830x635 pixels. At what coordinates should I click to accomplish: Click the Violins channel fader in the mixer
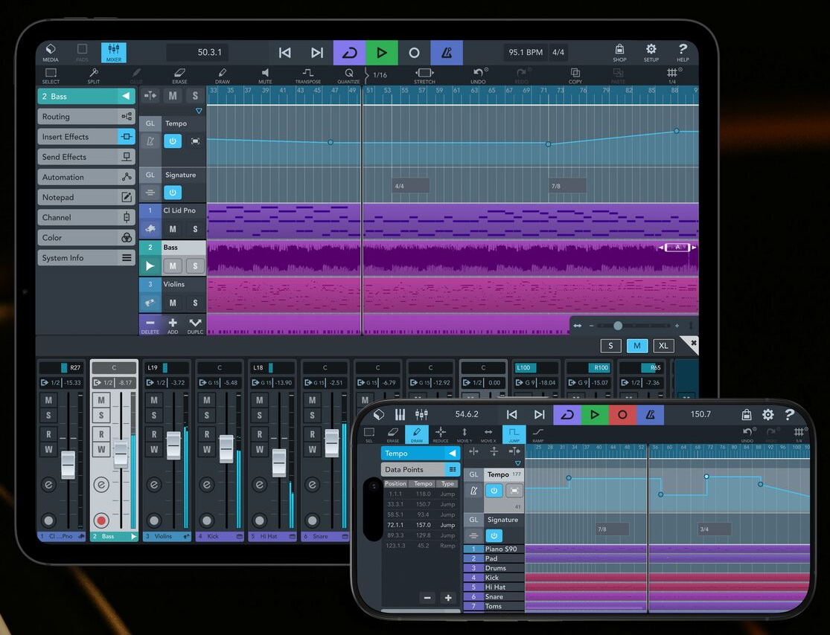tap(173, 445)
